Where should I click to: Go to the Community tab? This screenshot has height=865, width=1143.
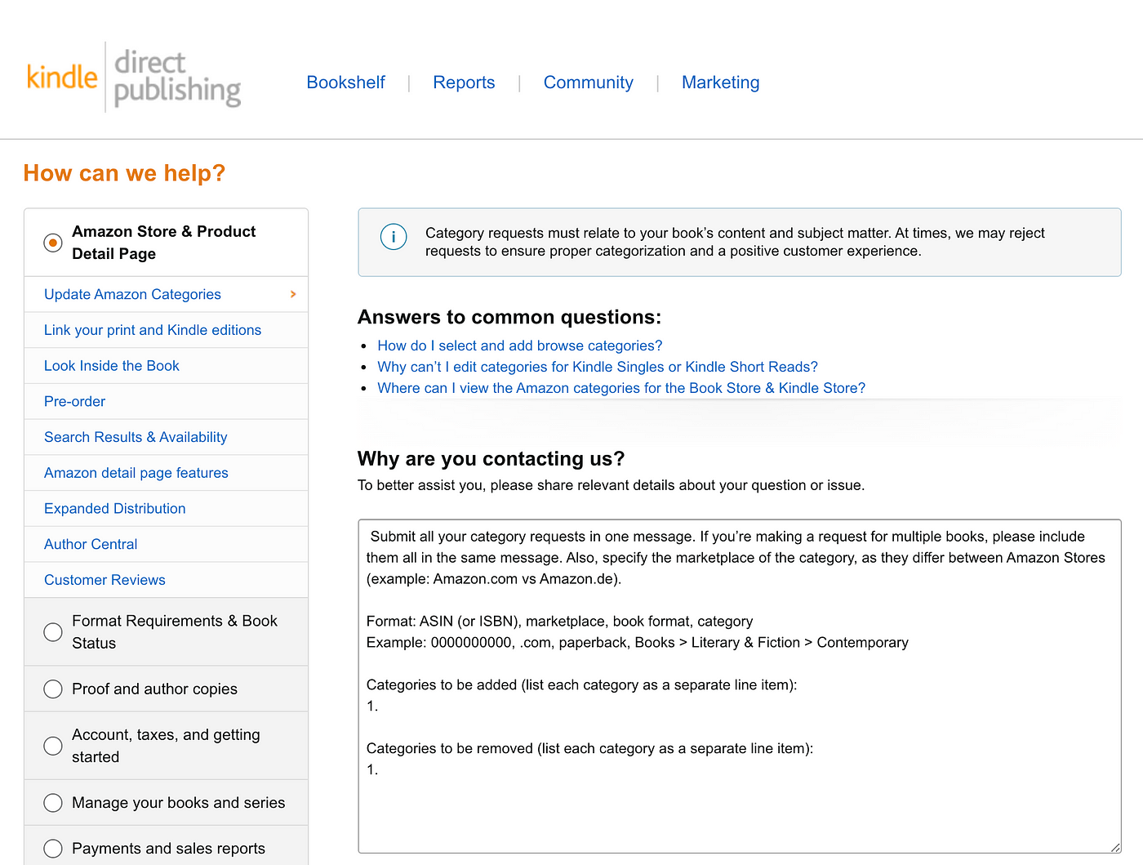coord(588,82)
